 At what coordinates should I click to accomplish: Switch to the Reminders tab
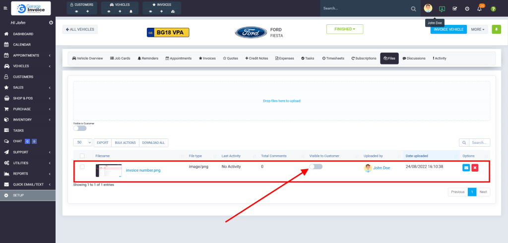pos(148,59)
